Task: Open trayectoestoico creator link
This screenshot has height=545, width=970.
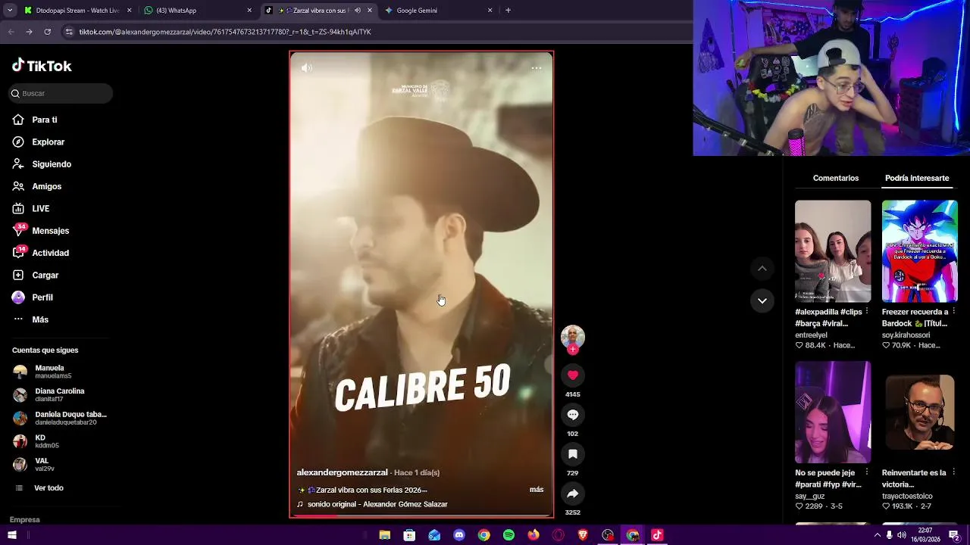Action: 907,496
